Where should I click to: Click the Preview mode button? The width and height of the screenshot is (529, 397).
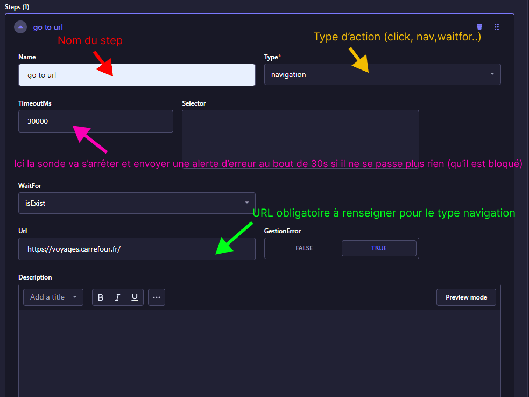pos(466,297)
